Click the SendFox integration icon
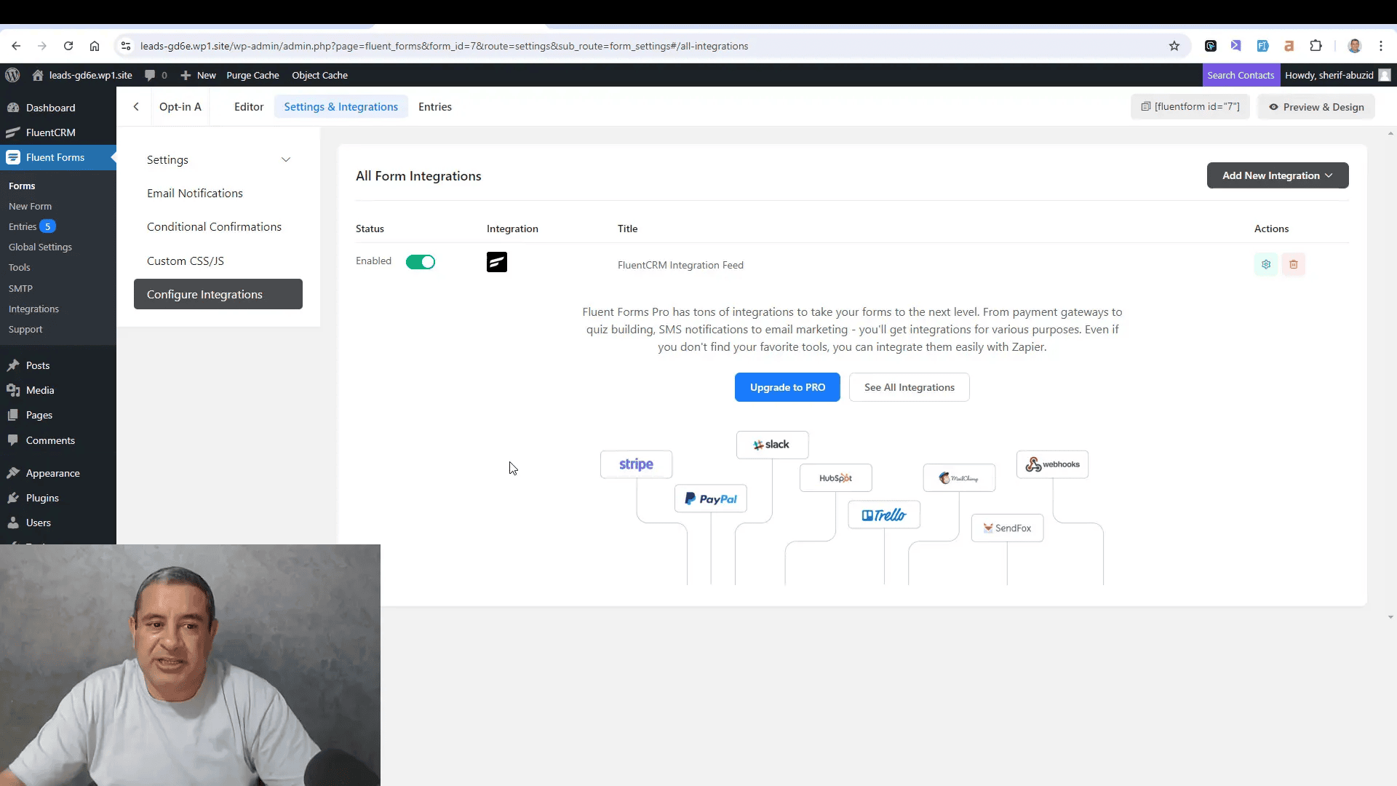The height and width of the screenshot is (786, 1397). pos(1008,527)
